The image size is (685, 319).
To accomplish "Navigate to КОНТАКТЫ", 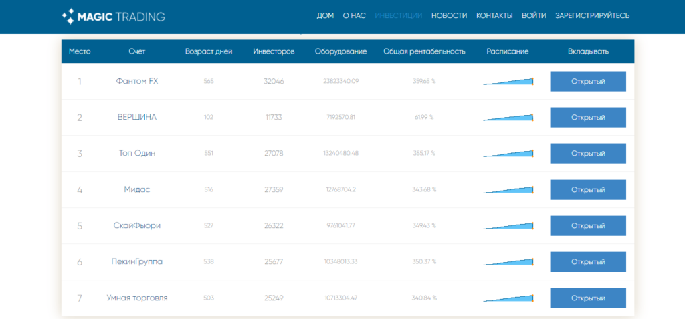I will tap(494, 15).
